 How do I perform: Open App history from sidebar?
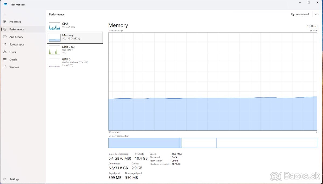pos(16,37)
